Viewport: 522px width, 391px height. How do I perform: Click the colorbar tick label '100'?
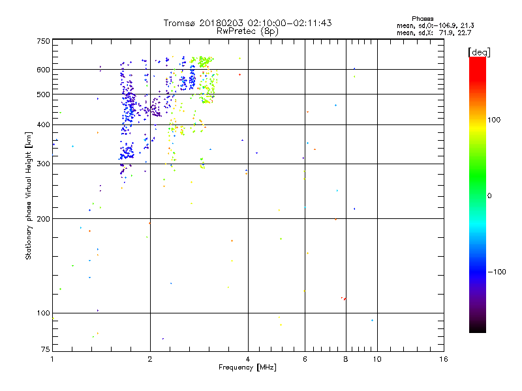tap(494, 120)
